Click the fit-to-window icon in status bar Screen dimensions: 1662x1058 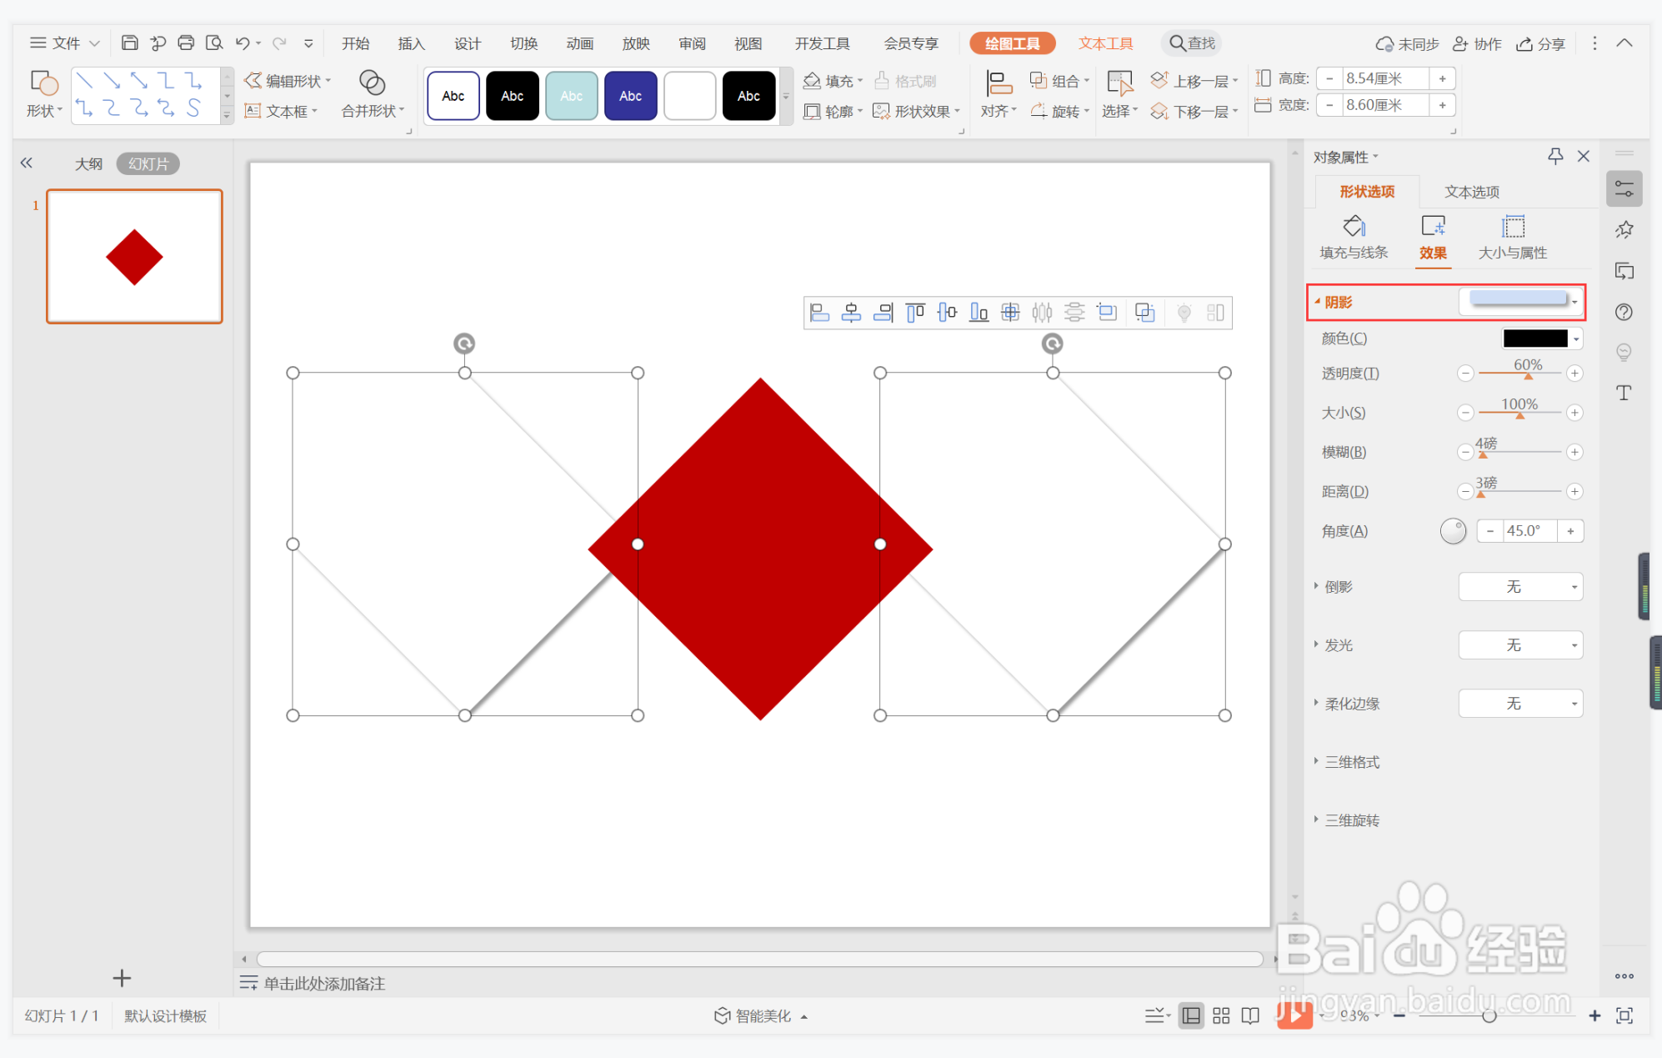pos(1624,1015)
